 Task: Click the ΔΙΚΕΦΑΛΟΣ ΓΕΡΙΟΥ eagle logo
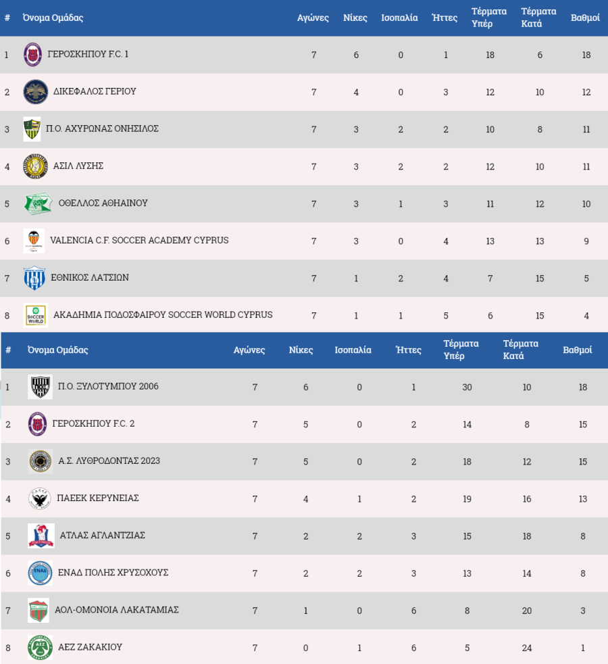(36, 92)
